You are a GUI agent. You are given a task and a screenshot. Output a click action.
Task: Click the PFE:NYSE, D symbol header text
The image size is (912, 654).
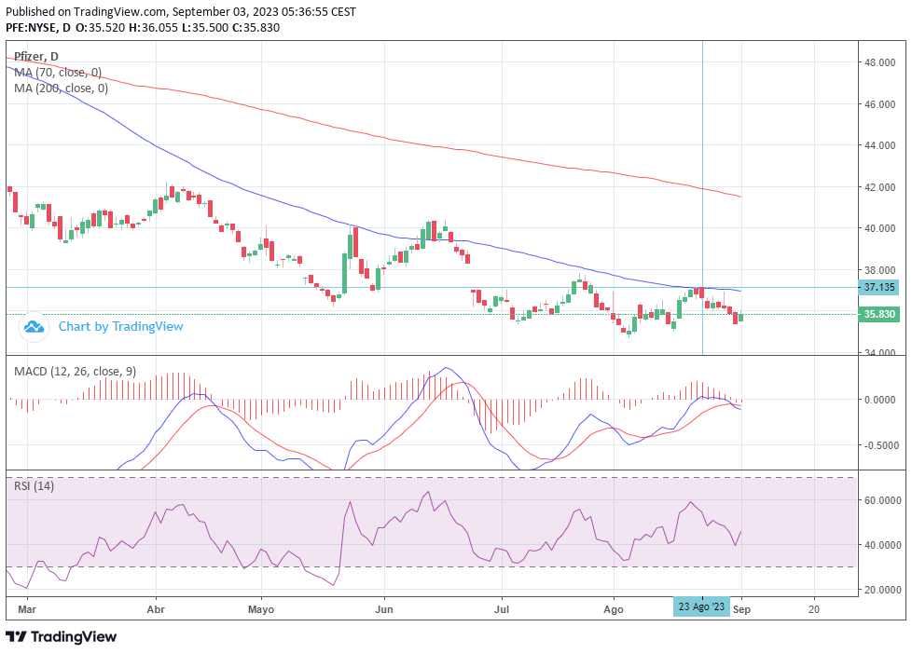pos(38,27)
